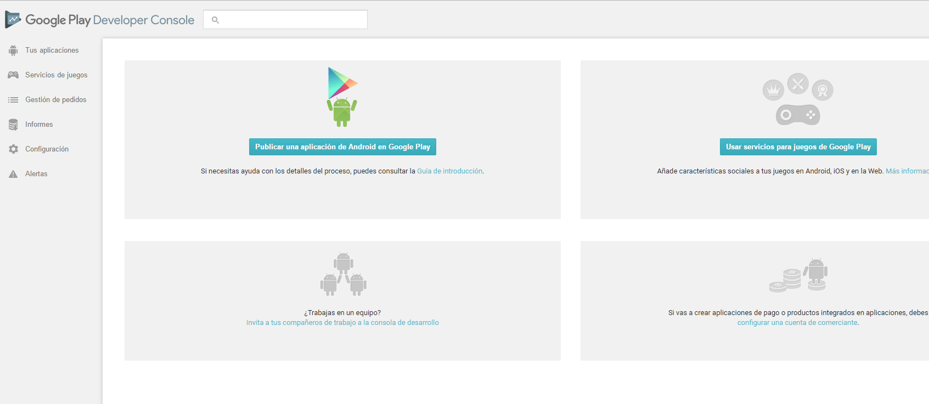The image size is (929, 404).
Task: Open Configuración settings
Action: [x=47, y=149]
